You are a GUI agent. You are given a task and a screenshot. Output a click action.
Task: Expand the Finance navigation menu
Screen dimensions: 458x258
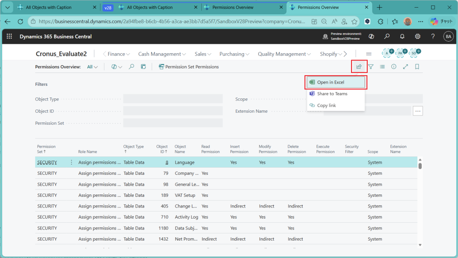119,54
